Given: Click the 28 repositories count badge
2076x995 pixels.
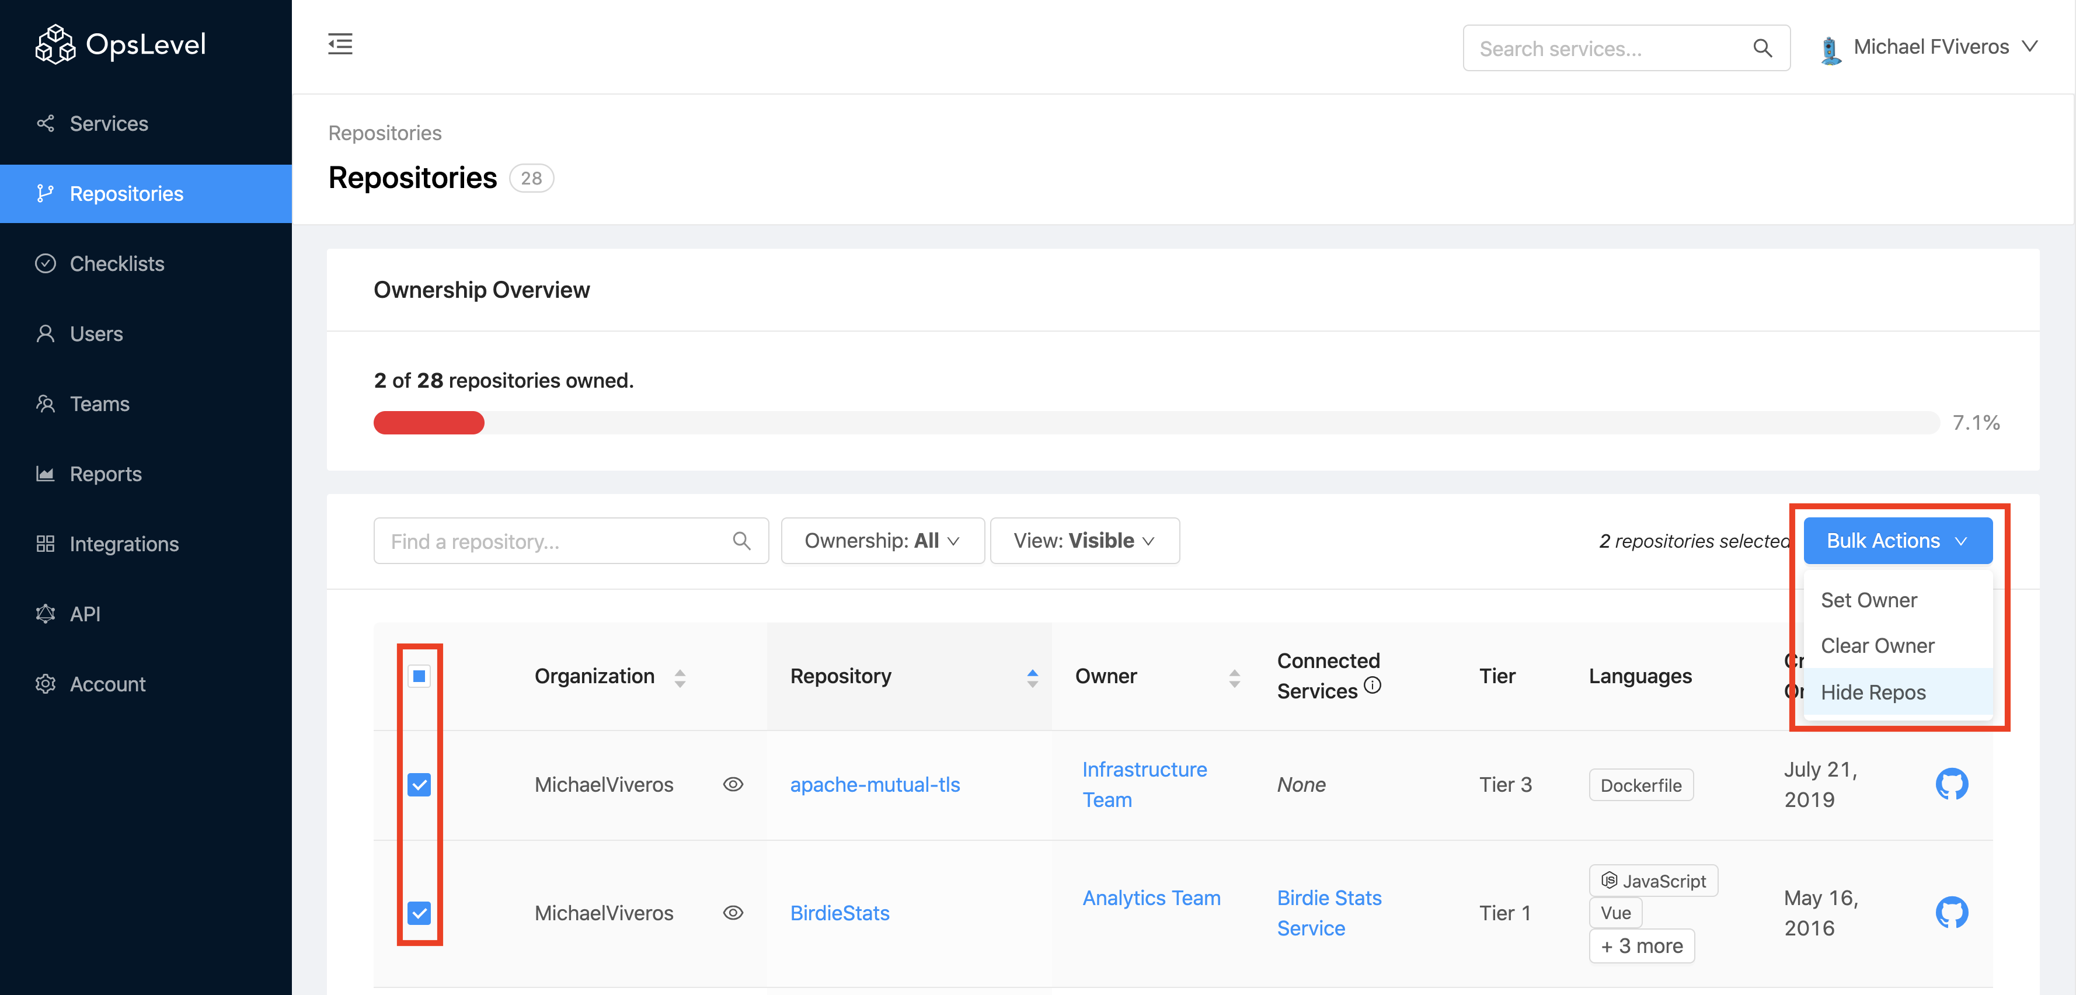Looking at the screenshot, I should pyautogui.click(x=531, y=178).
